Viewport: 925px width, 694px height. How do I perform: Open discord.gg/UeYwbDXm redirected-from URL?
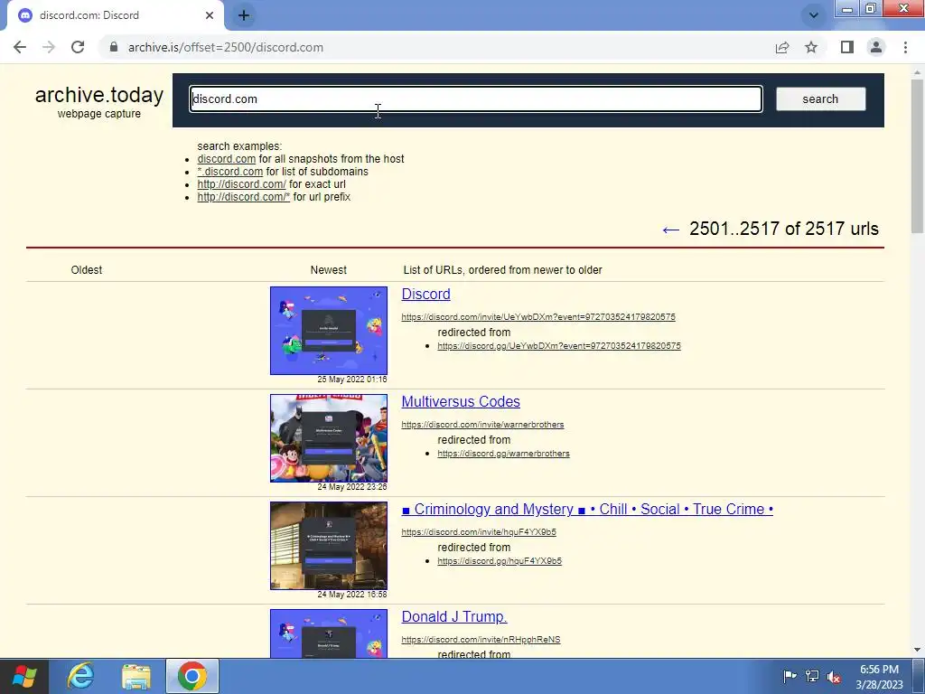558,346
